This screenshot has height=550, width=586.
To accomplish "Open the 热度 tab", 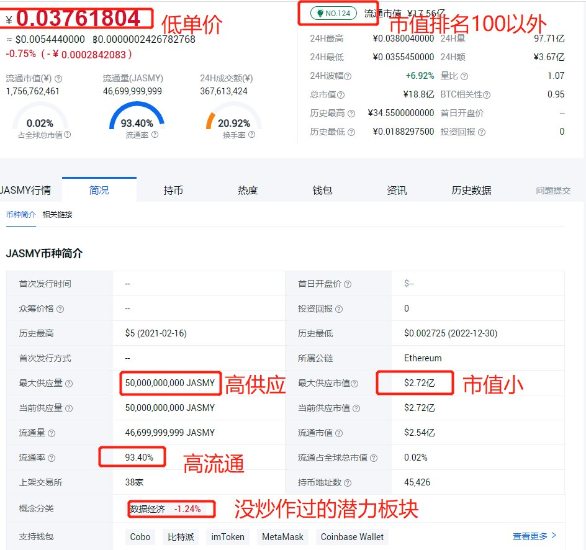I will pyautogui.click(x=247, y=190).
